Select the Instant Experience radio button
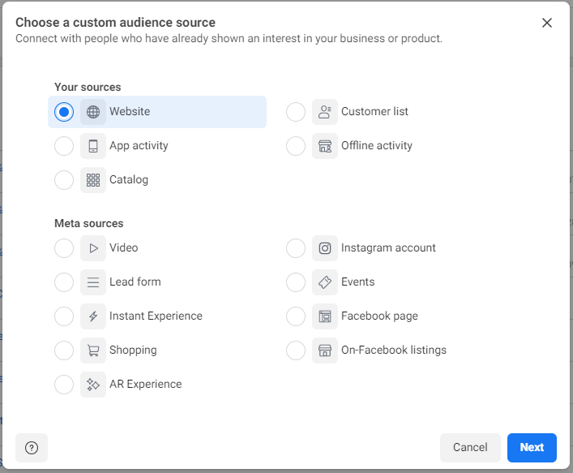573x473 pixels. click(x=64, y=316)
